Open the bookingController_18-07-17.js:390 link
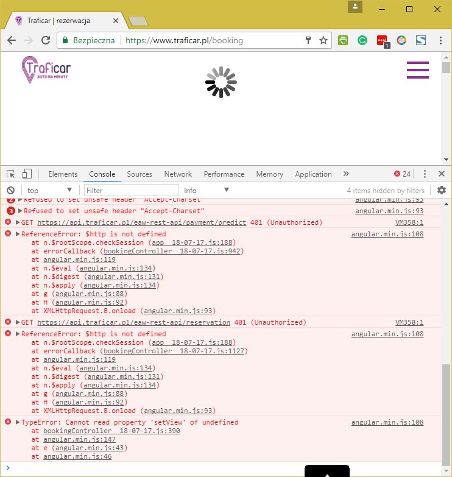Image resolution: width=452 pixels, height=477 pixels. pyautogui.click(x=111, y=431)
